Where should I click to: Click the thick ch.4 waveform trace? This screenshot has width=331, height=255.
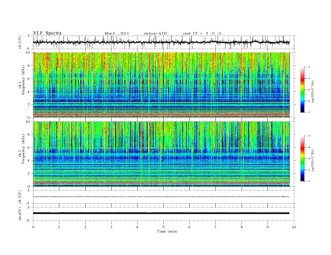tap(161, 213)
